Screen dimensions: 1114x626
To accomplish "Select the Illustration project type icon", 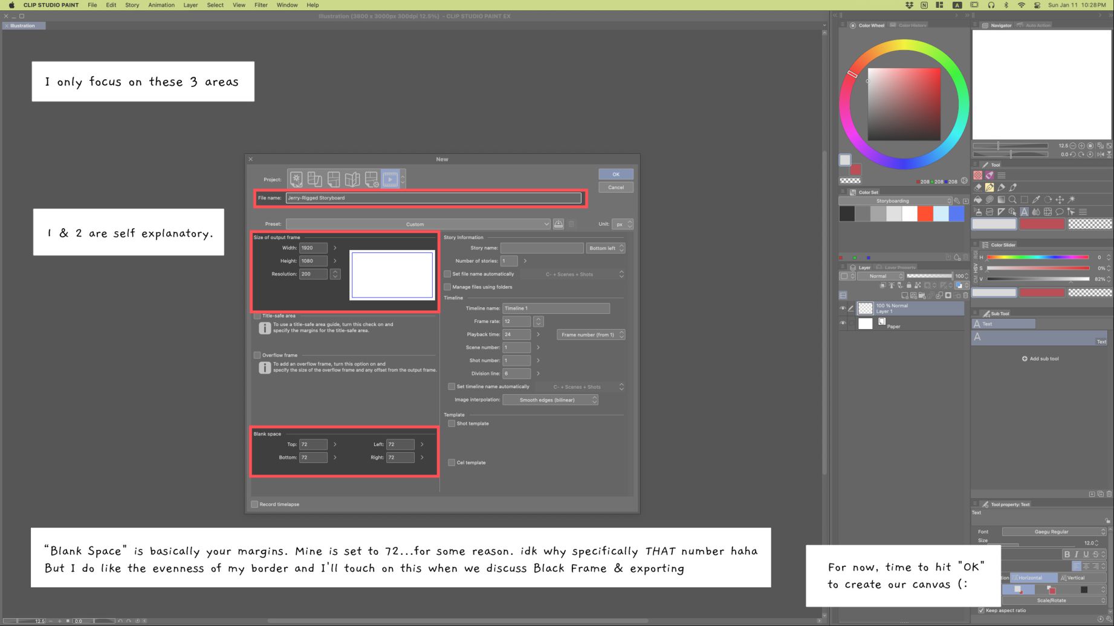I will (x=296, y=179).
